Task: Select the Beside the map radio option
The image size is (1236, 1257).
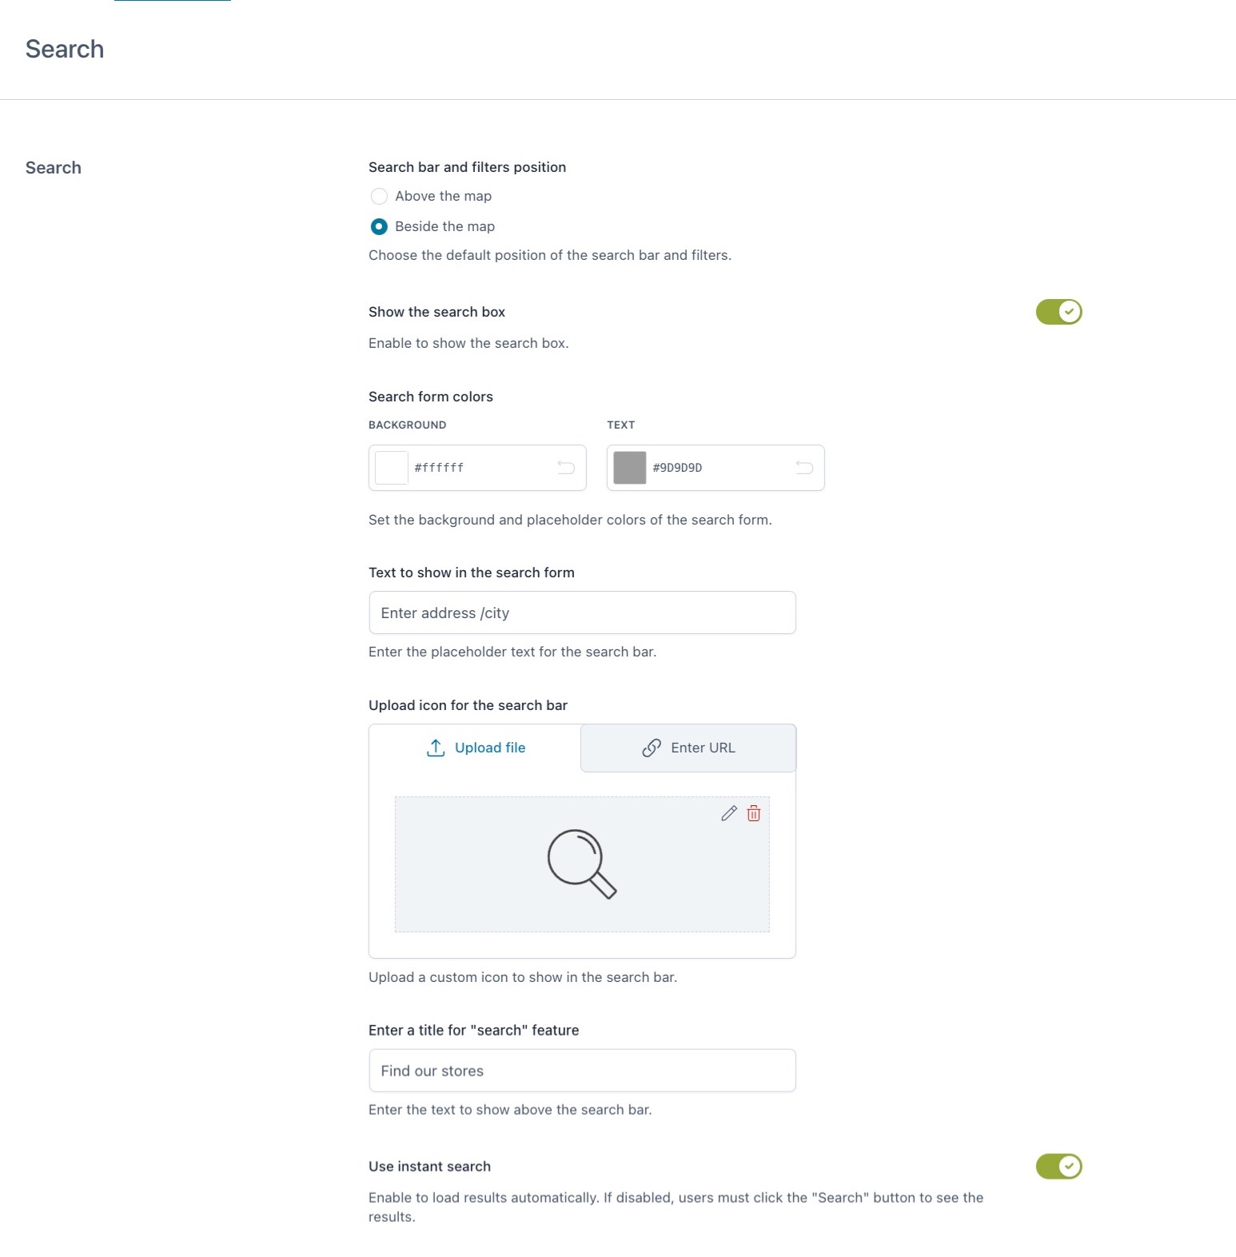Action: pos(379,226)
